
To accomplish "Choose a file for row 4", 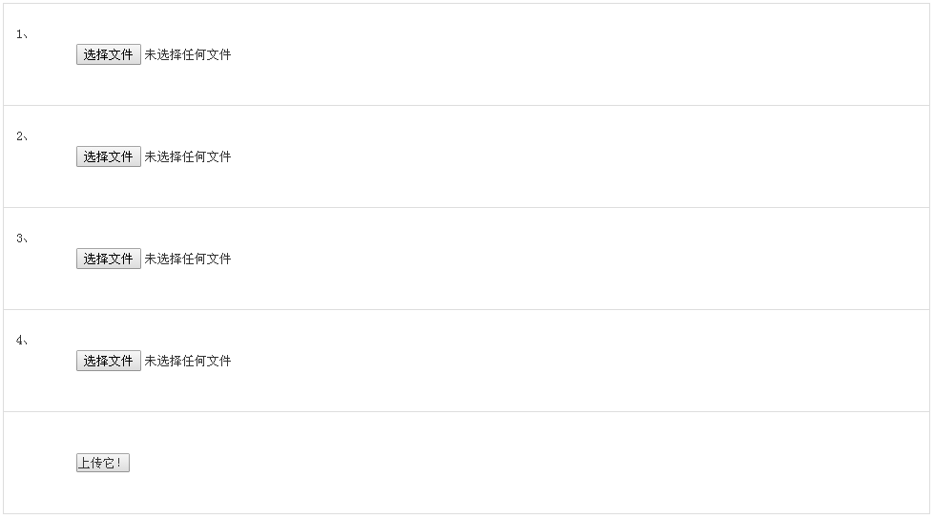I will pos(108,361).
